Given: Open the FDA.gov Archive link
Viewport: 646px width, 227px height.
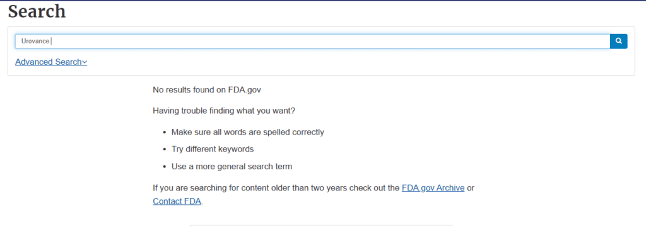Looking at the screenshot, I should [433, 188].
